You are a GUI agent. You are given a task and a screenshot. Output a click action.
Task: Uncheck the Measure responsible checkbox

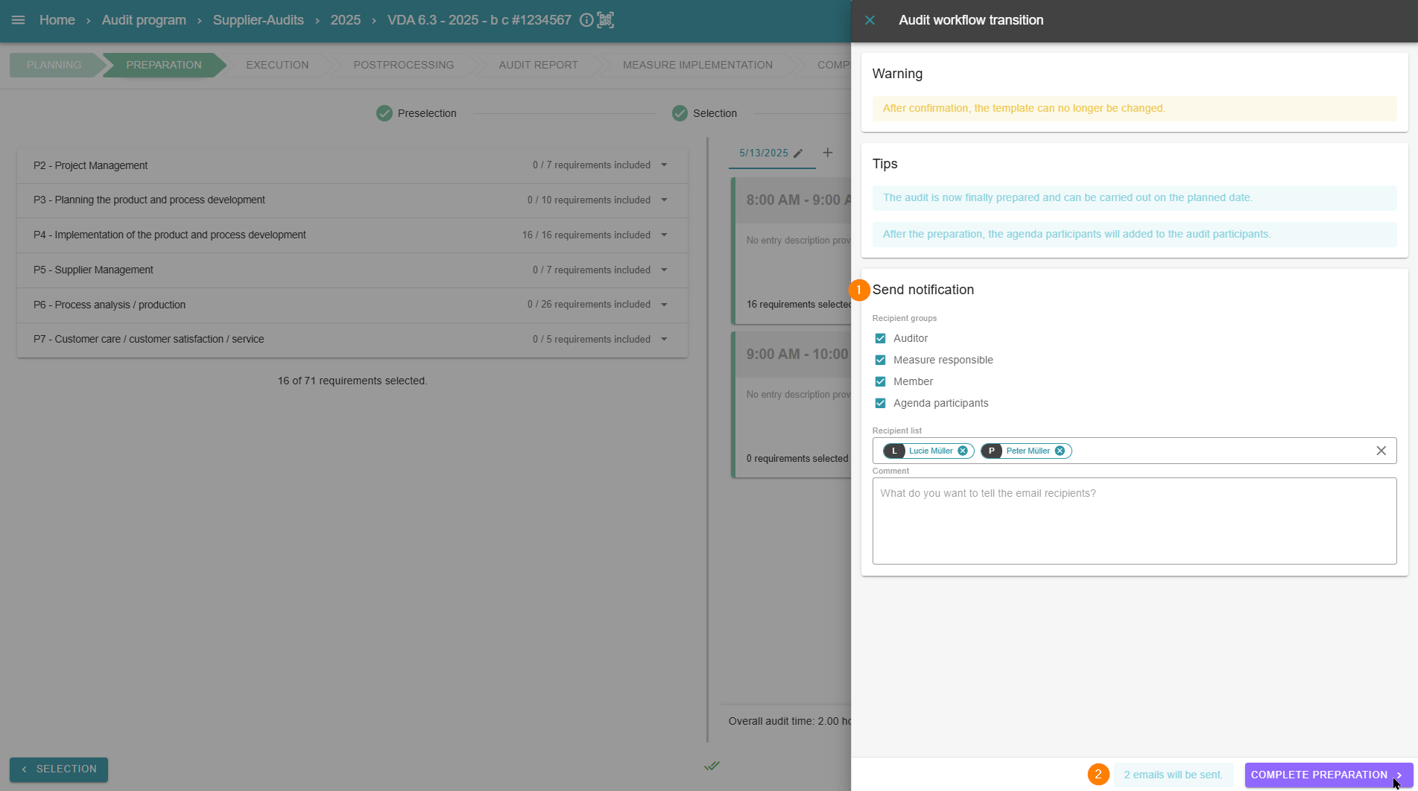[880, 360]
